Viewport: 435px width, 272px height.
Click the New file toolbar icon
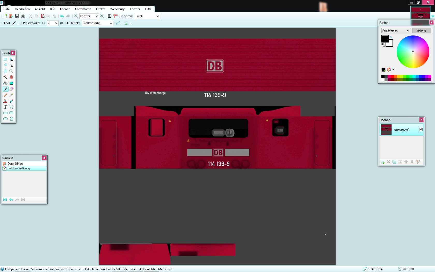5,16
